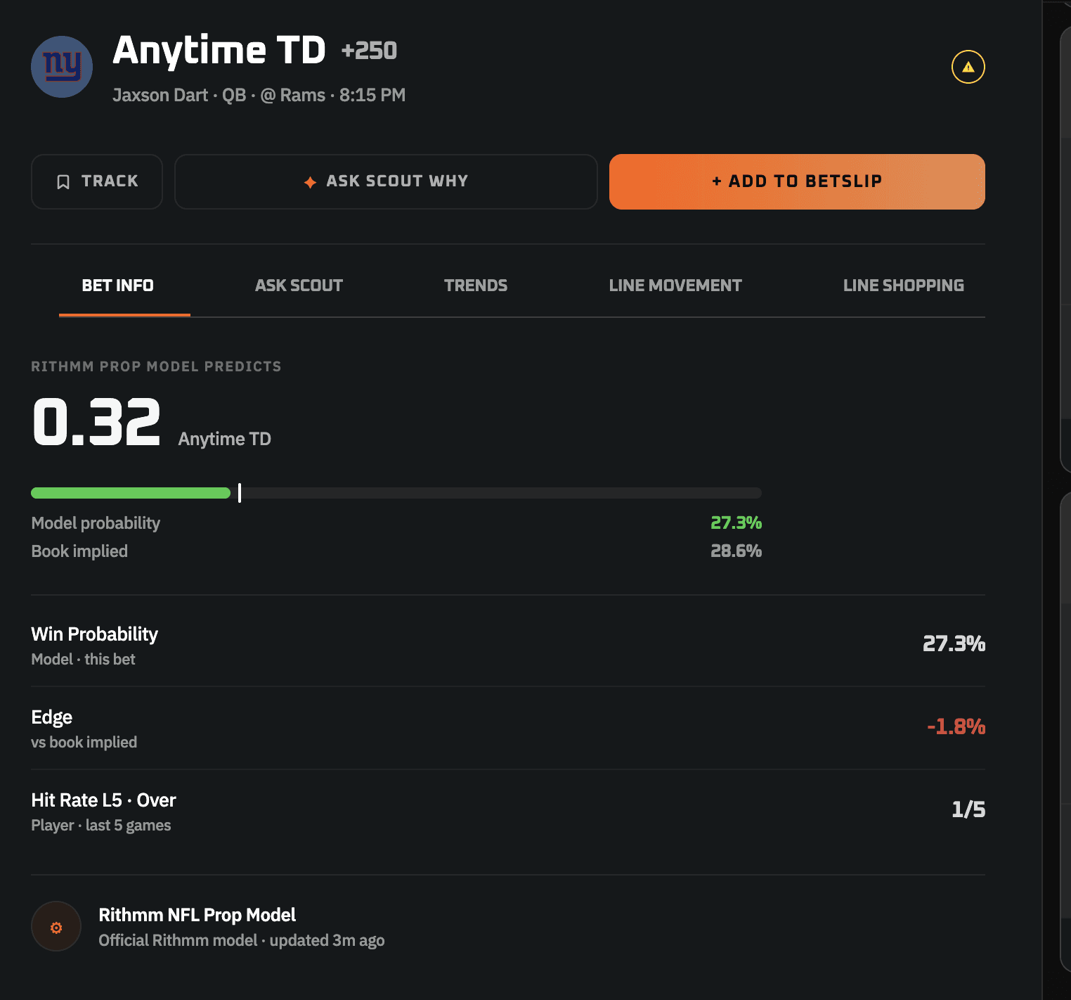Select the Bet Info tab
The height and width of the screenshot is (1000, 1071).
click(x=117, y=286)
